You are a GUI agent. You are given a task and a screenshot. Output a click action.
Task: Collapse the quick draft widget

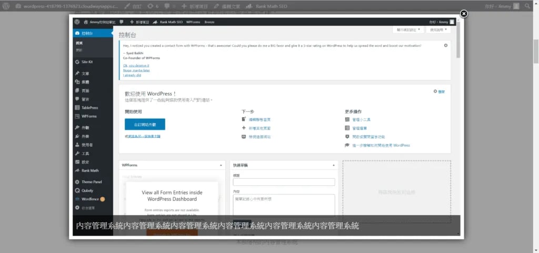click(333, 165)
